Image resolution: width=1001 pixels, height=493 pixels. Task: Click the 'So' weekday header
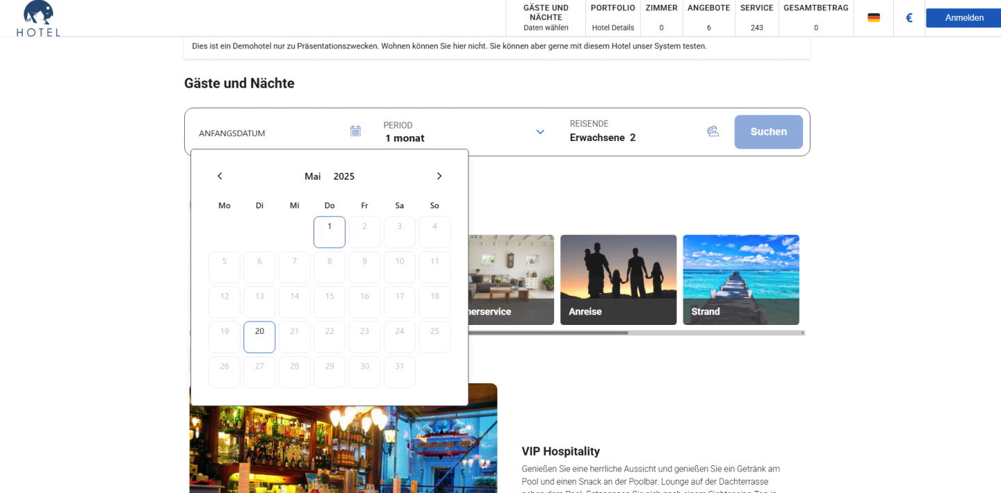[434, 206]
